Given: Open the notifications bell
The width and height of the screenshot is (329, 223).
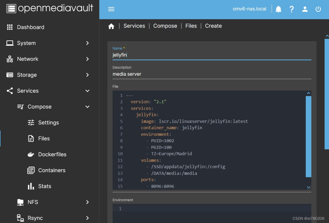Looking at the screenshot, I should [x=278, y=9].
